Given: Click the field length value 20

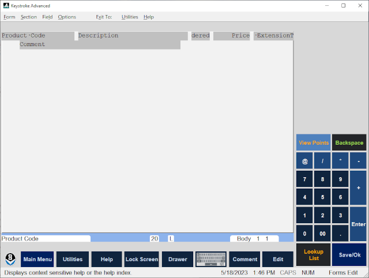Looking at the screenshot, I should click(155, 238).
